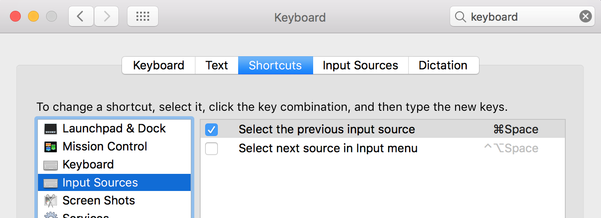Clear the search field text

(585, 17)
